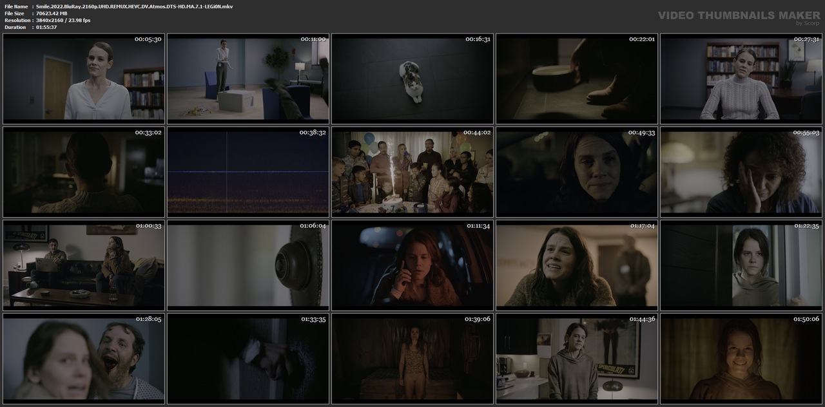Click the File Name label
The height and width of the screenshot is (407, 825).
16,6
